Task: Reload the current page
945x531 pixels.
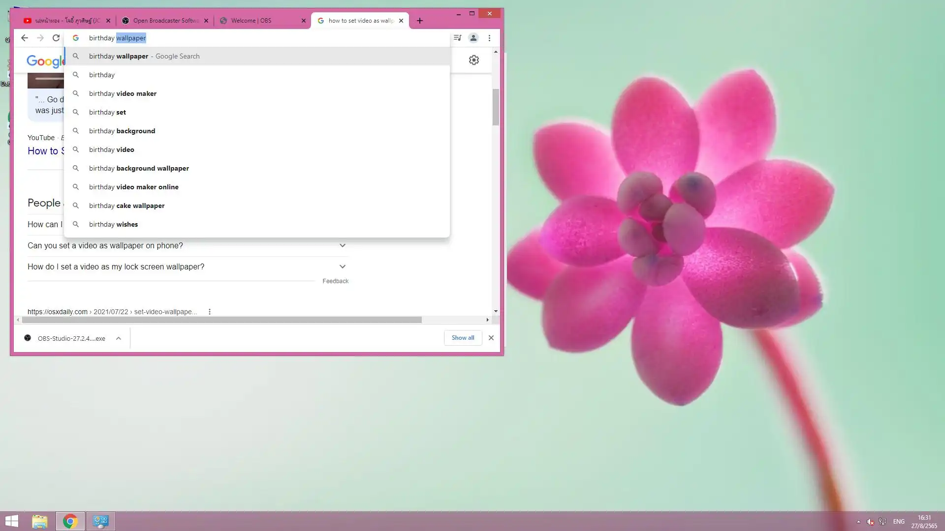Action: pyautogui.click(x=56, y=38)
